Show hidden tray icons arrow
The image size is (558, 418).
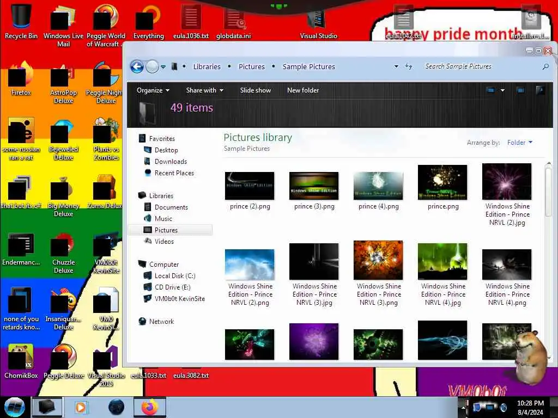[x=463, y=407]
